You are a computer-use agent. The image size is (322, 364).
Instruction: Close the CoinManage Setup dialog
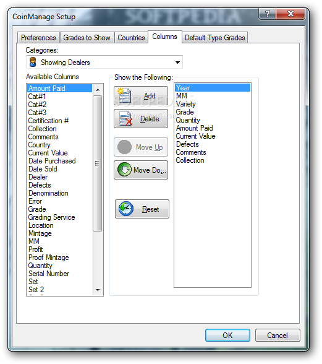point(290,14)
